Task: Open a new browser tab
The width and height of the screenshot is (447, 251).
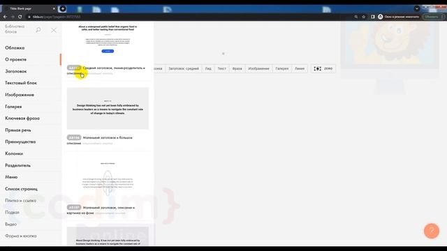Action: 63,8
